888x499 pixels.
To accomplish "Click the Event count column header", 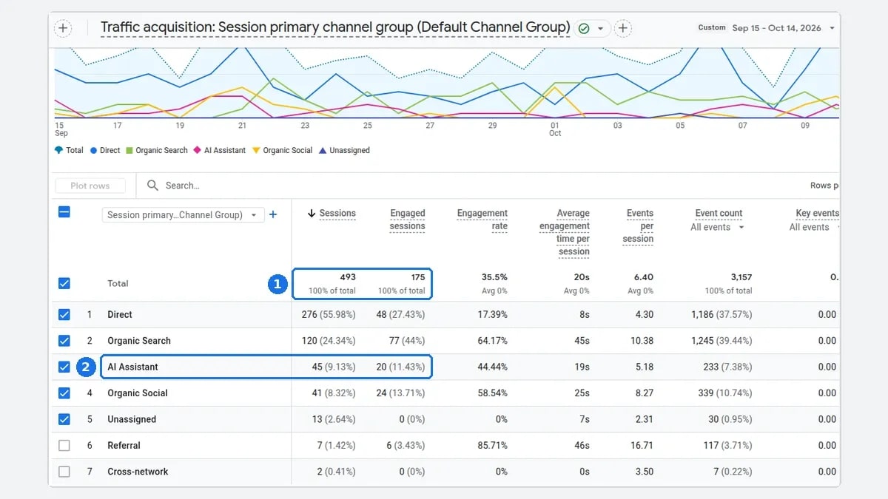I will 719,213.
